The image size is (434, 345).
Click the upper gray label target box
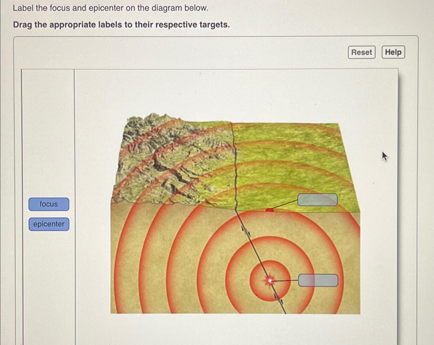[x=317, y=200]
